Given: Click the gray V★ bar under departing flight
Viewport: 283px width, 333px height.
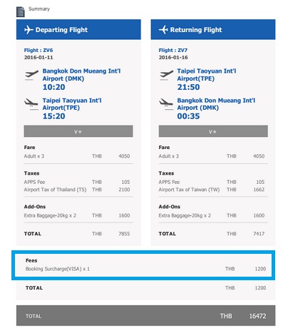Looking at the screenshot, I should click(x=78, y=131).
